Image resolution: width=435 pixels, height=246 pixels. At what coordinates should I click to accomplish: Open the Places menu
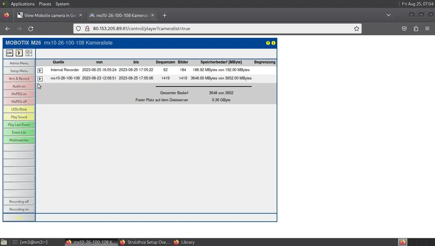tap(45, 4)
